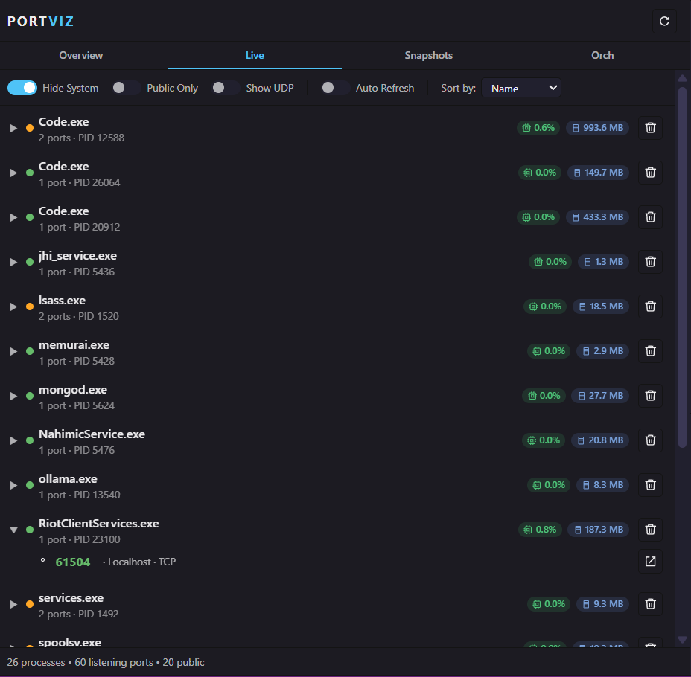Enable the Public Only toggle

click(x=126, y=87)
